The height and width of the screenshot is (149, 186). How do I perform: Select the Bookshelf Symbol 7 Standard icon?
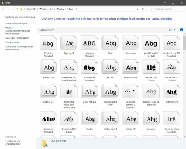tap(131, 91)
